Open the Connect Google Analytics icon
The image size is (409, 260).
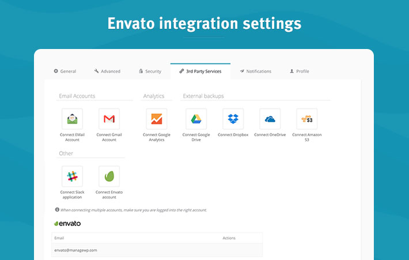coord(156,119)
